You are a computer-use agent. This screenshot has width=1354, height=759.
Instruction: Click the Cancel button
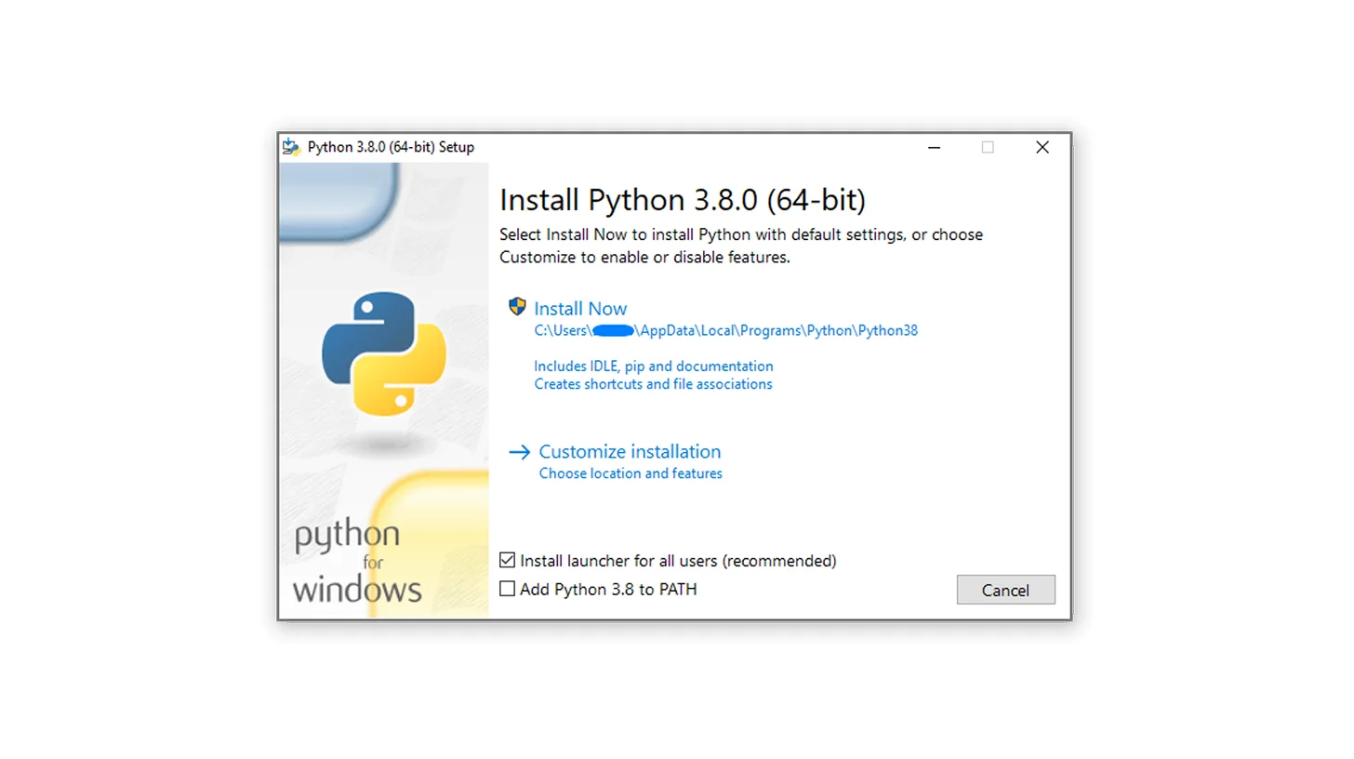click(1005, 590)
